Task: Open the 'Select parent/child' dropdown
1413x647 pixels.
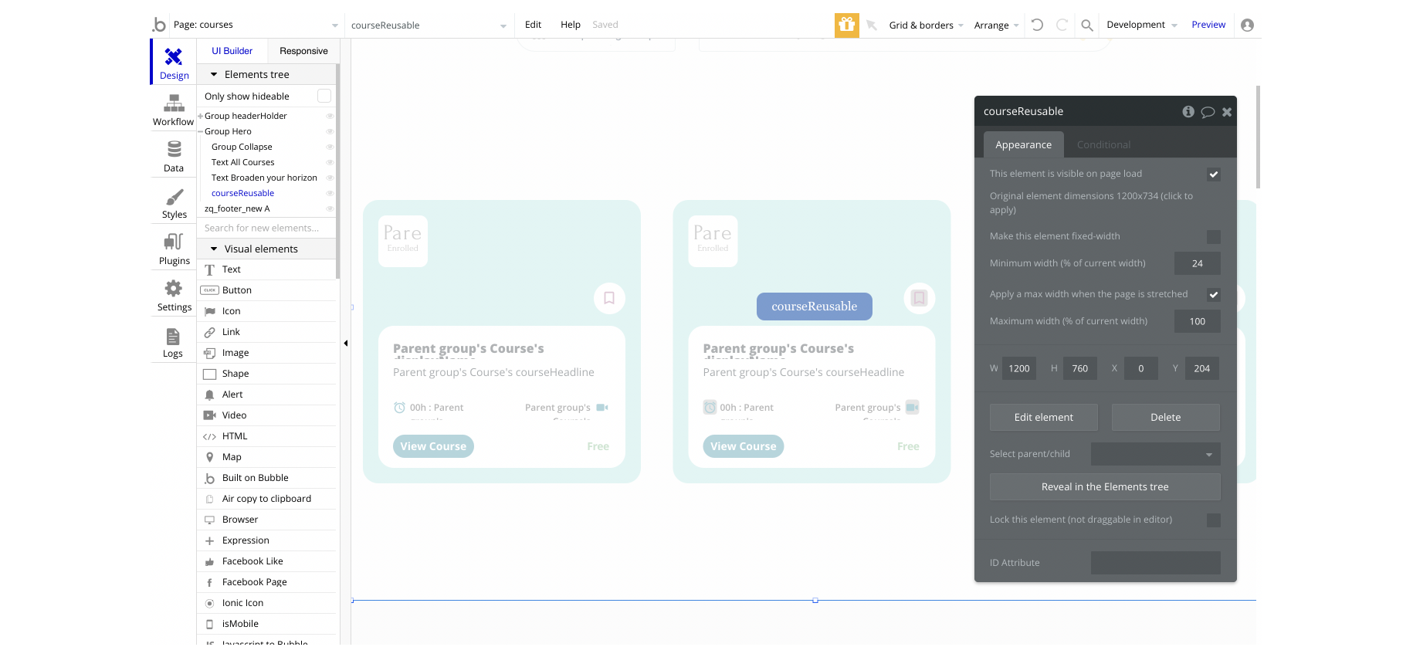Action: pos(1155,454)
